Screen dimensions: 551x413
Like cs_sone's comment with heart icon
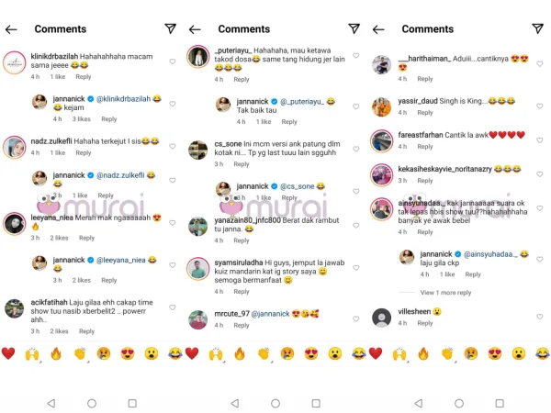(356, 149)
